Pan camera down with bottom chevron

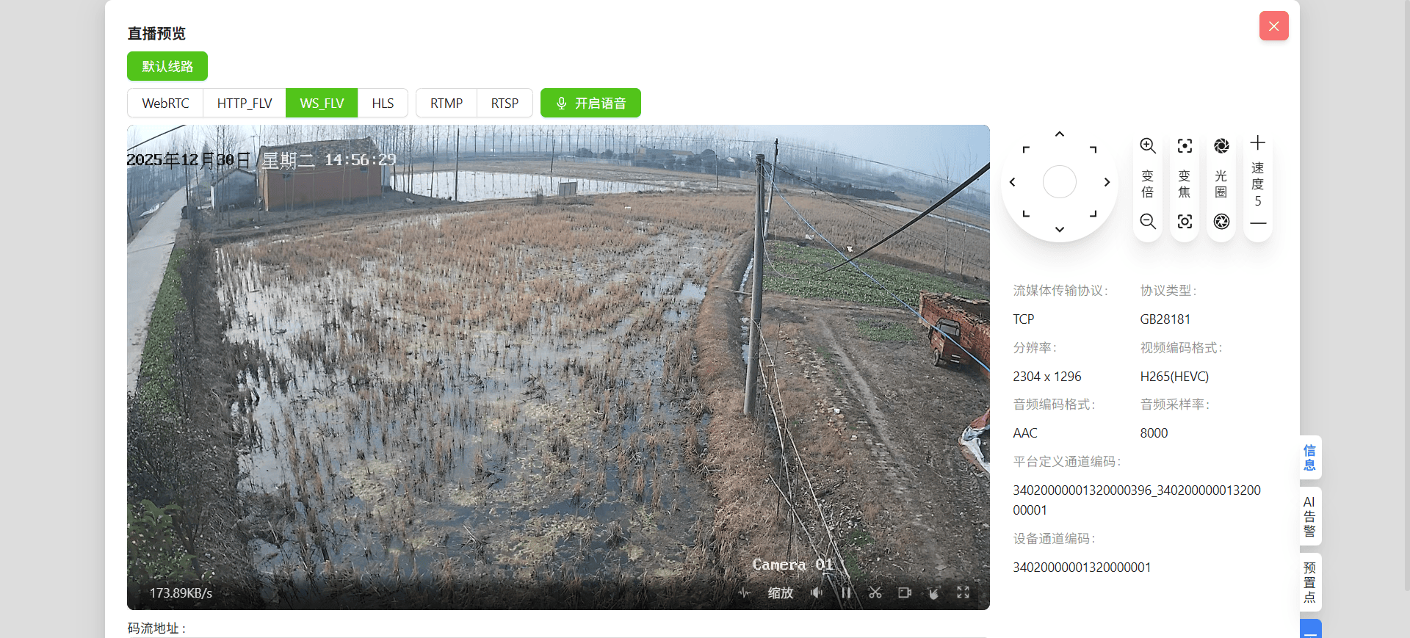click(x=1059, y=230)
